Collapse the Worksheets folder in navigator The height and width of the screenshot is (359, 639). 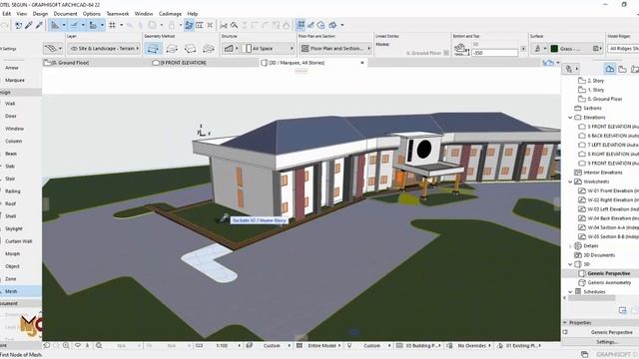570,181
